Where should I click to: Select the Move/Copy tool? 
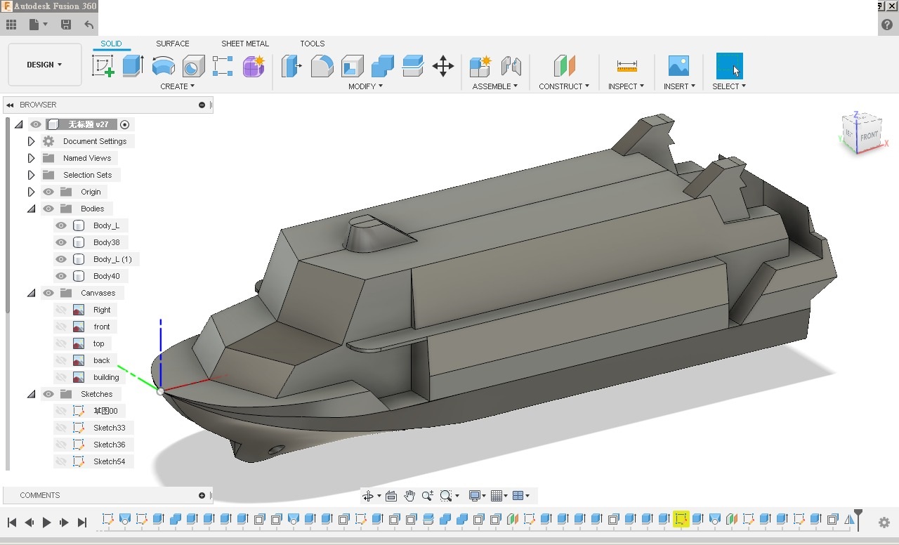pos(443,66)
